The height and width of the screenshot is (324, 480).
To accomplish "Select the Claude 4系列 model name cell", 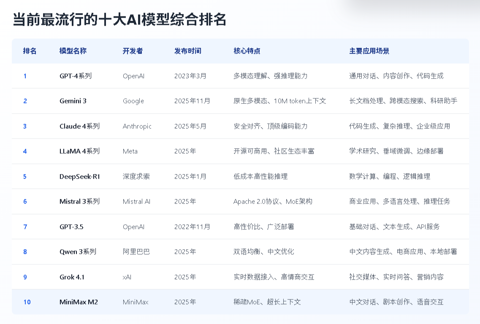I will (x=80, y=126).
